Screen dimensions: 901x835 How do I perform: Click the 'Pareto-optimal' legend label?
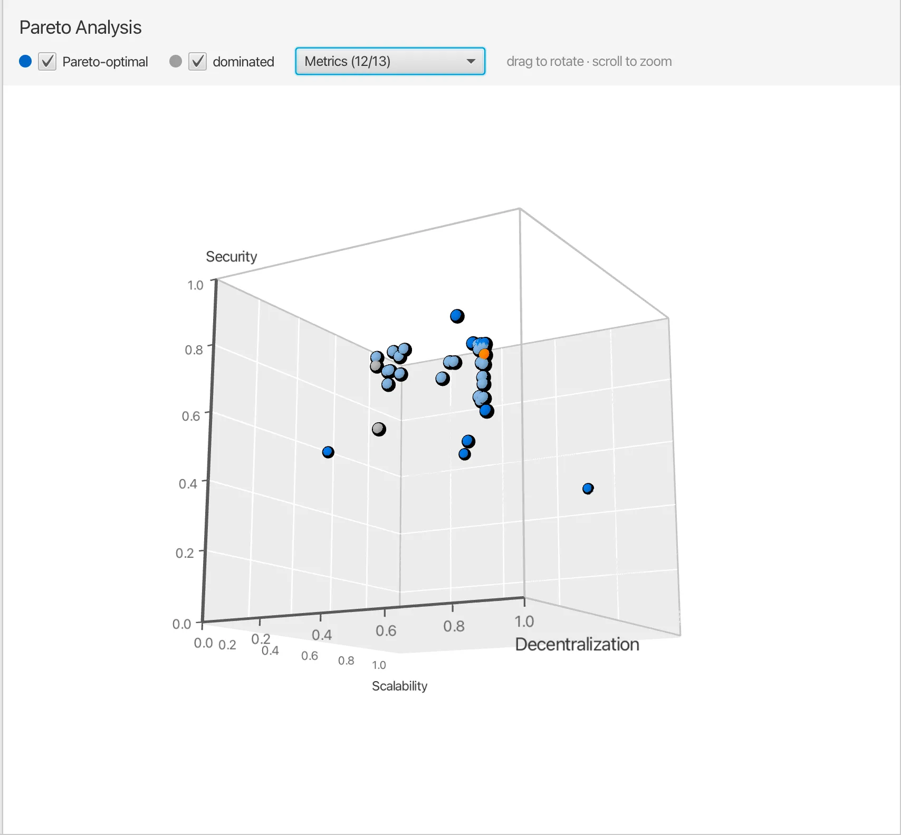pos(105,62)
